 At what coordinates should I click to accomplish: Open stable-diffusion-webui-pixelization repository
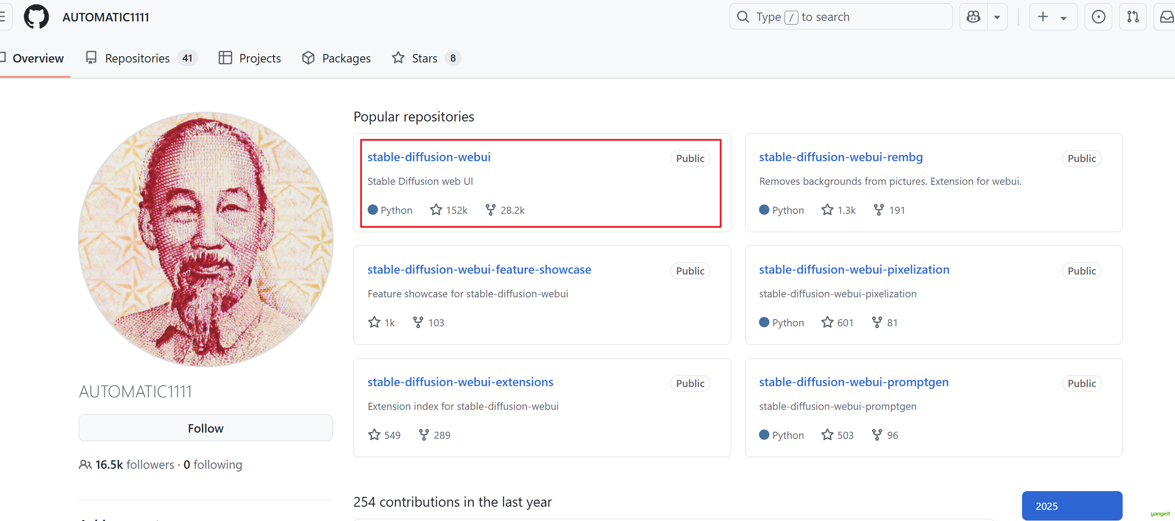[x=854, y=269]
